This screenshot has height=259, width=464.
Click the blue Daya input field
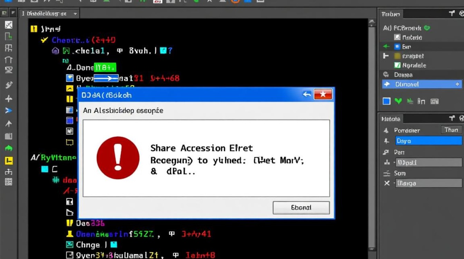coord(428,141)
